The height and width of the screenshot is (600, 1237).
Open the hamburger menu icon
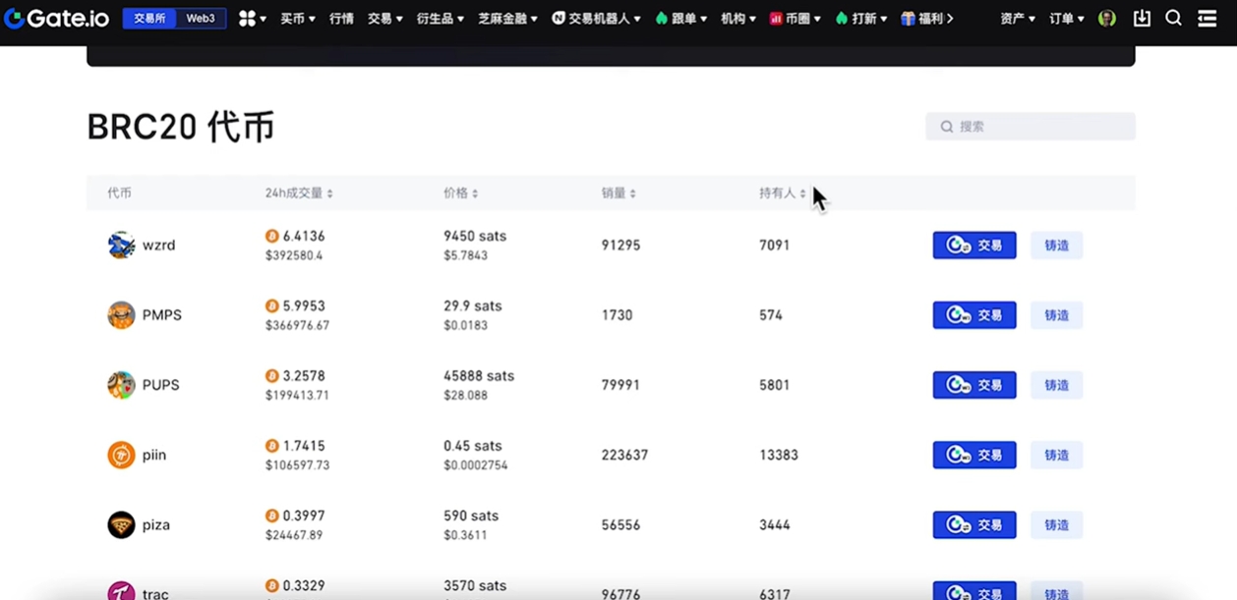(1207, 19)
